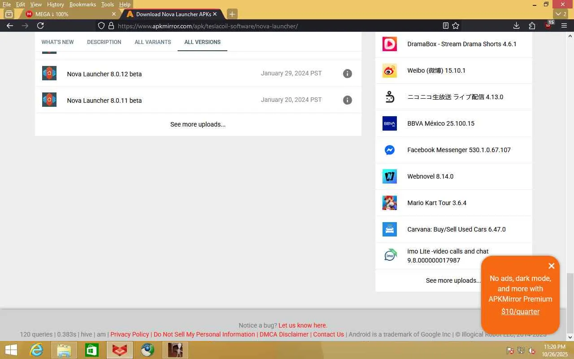Click the Facebook Messenger app icon
This screenshot has width=574, height=359.
[x=390, y=150]
